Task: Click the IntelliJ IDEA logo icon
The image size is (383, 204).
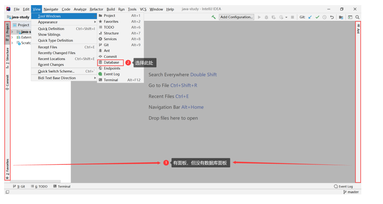Action: (x=8, y=9)
